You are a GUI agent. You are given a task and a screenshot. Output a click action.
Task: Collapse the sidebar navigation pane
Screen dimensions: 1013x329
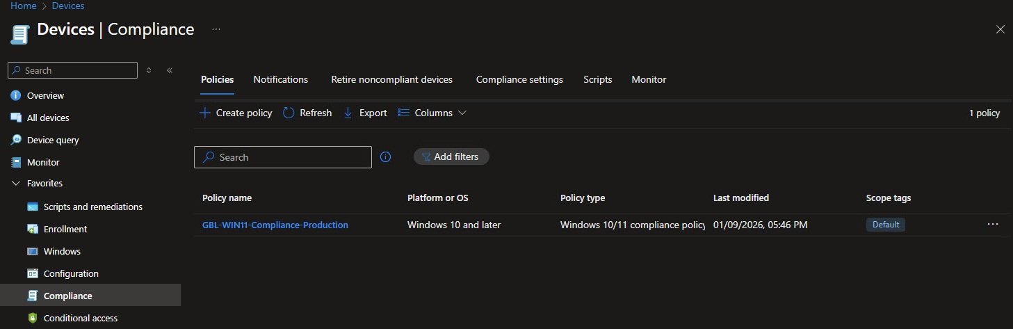point(169,70)
